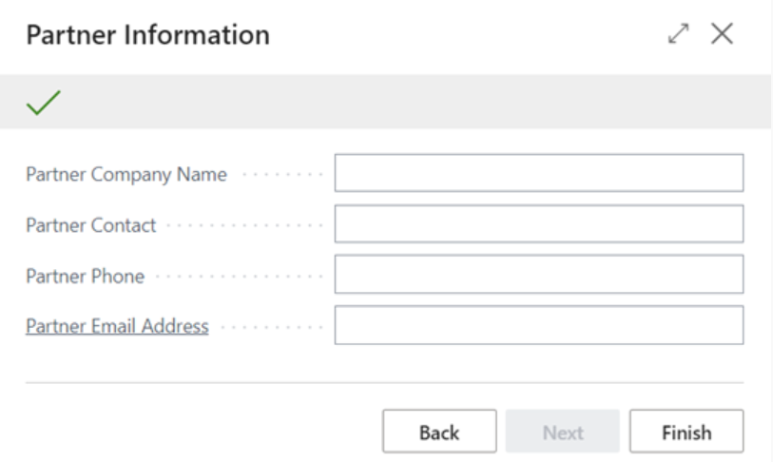Click the Partner Phone label text
773x462 pixels.
[x=86, y=277]
